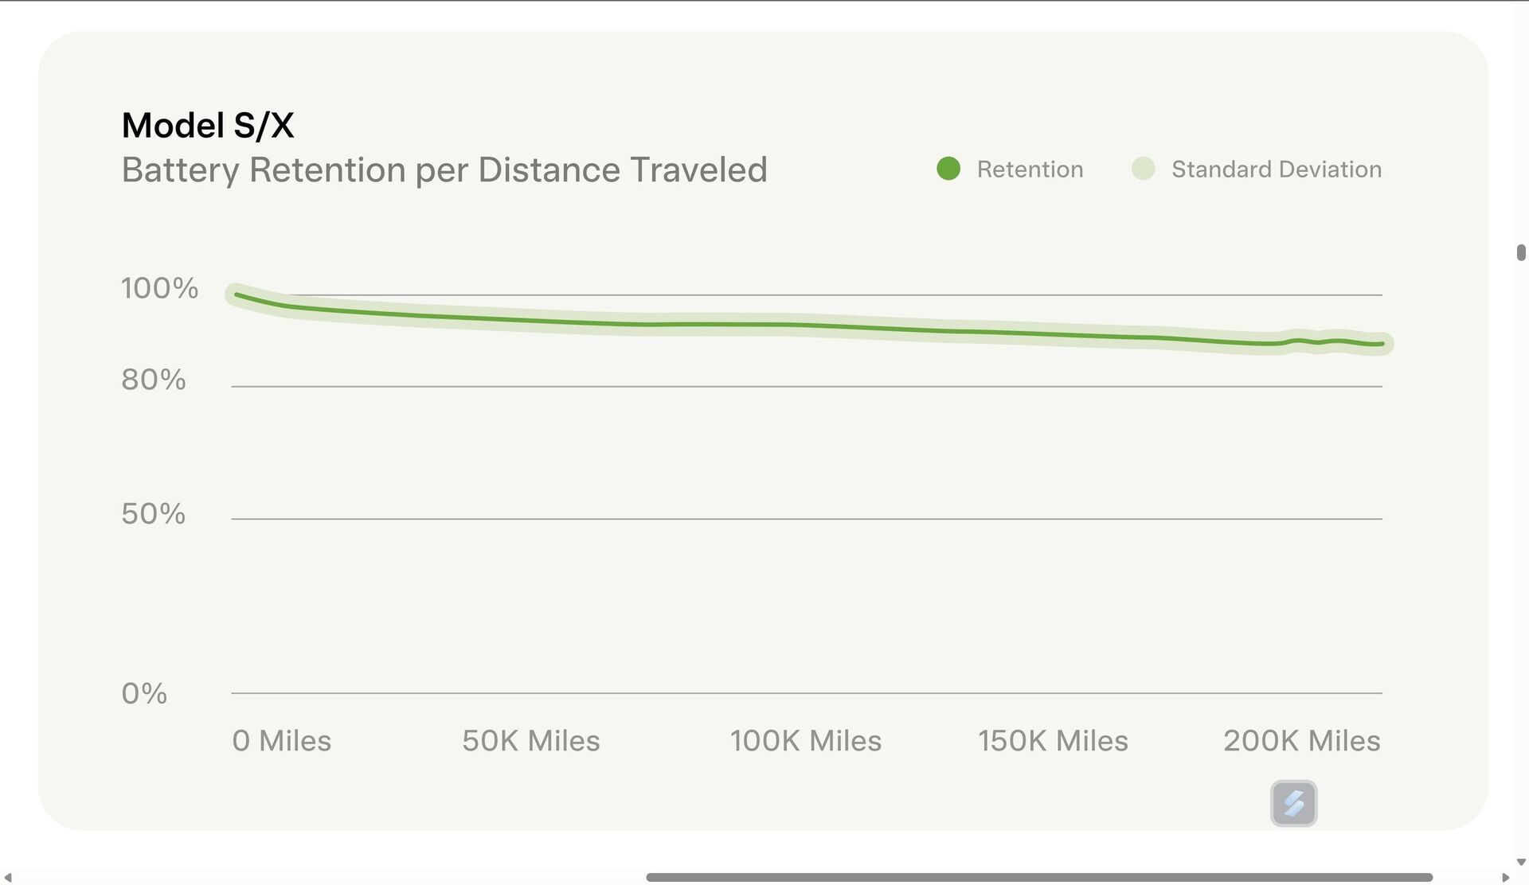Screen dimensions: 1529x885
Task: Click the pale Standard Deviation legend dot
Action: coord(1143,169)
